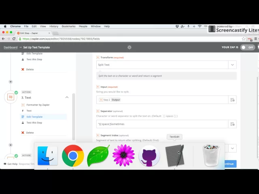
Task: Click the microphone menu bar icon
Action: [x=188, y=26]
